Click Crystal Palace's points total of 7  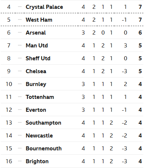[140, 7]
